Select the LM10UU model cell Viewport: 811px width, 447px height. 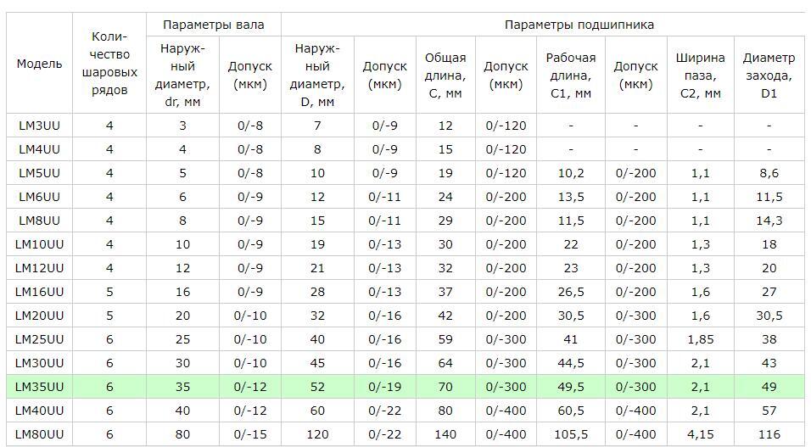click(40, 244)
